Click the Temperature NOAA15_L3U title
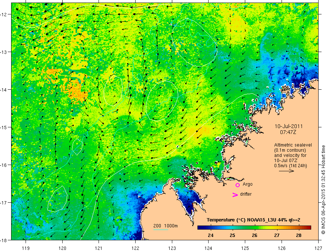The width and height of the screenshot is (326, 251). pos(253,220)
